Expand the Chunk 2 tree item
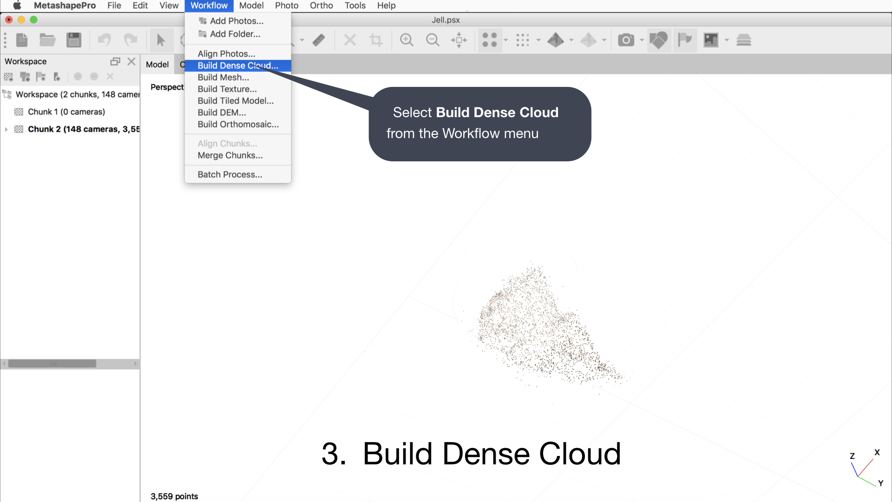Image resolution: width=892 pixels, height=502 pixels. pos(6,129)
